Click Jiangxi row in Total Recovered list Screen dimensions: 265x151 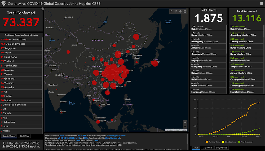point(246,66)
